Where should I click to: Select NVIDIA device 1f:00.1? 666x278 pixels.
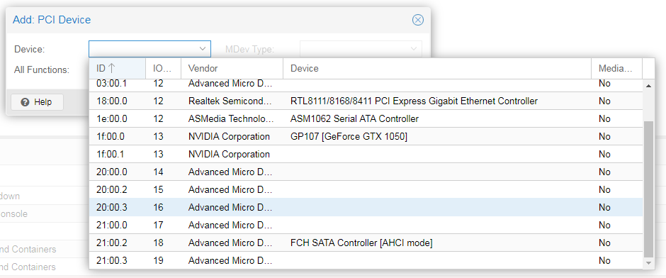coord(366,155)
